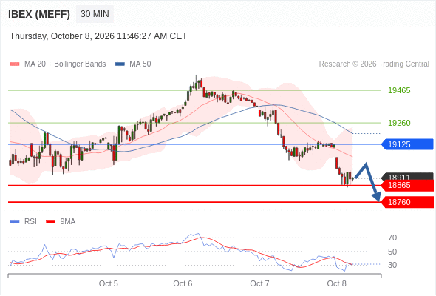Click the MA 50 blue legend swatch
Viewport: 436px width, 296px height.
120,64
